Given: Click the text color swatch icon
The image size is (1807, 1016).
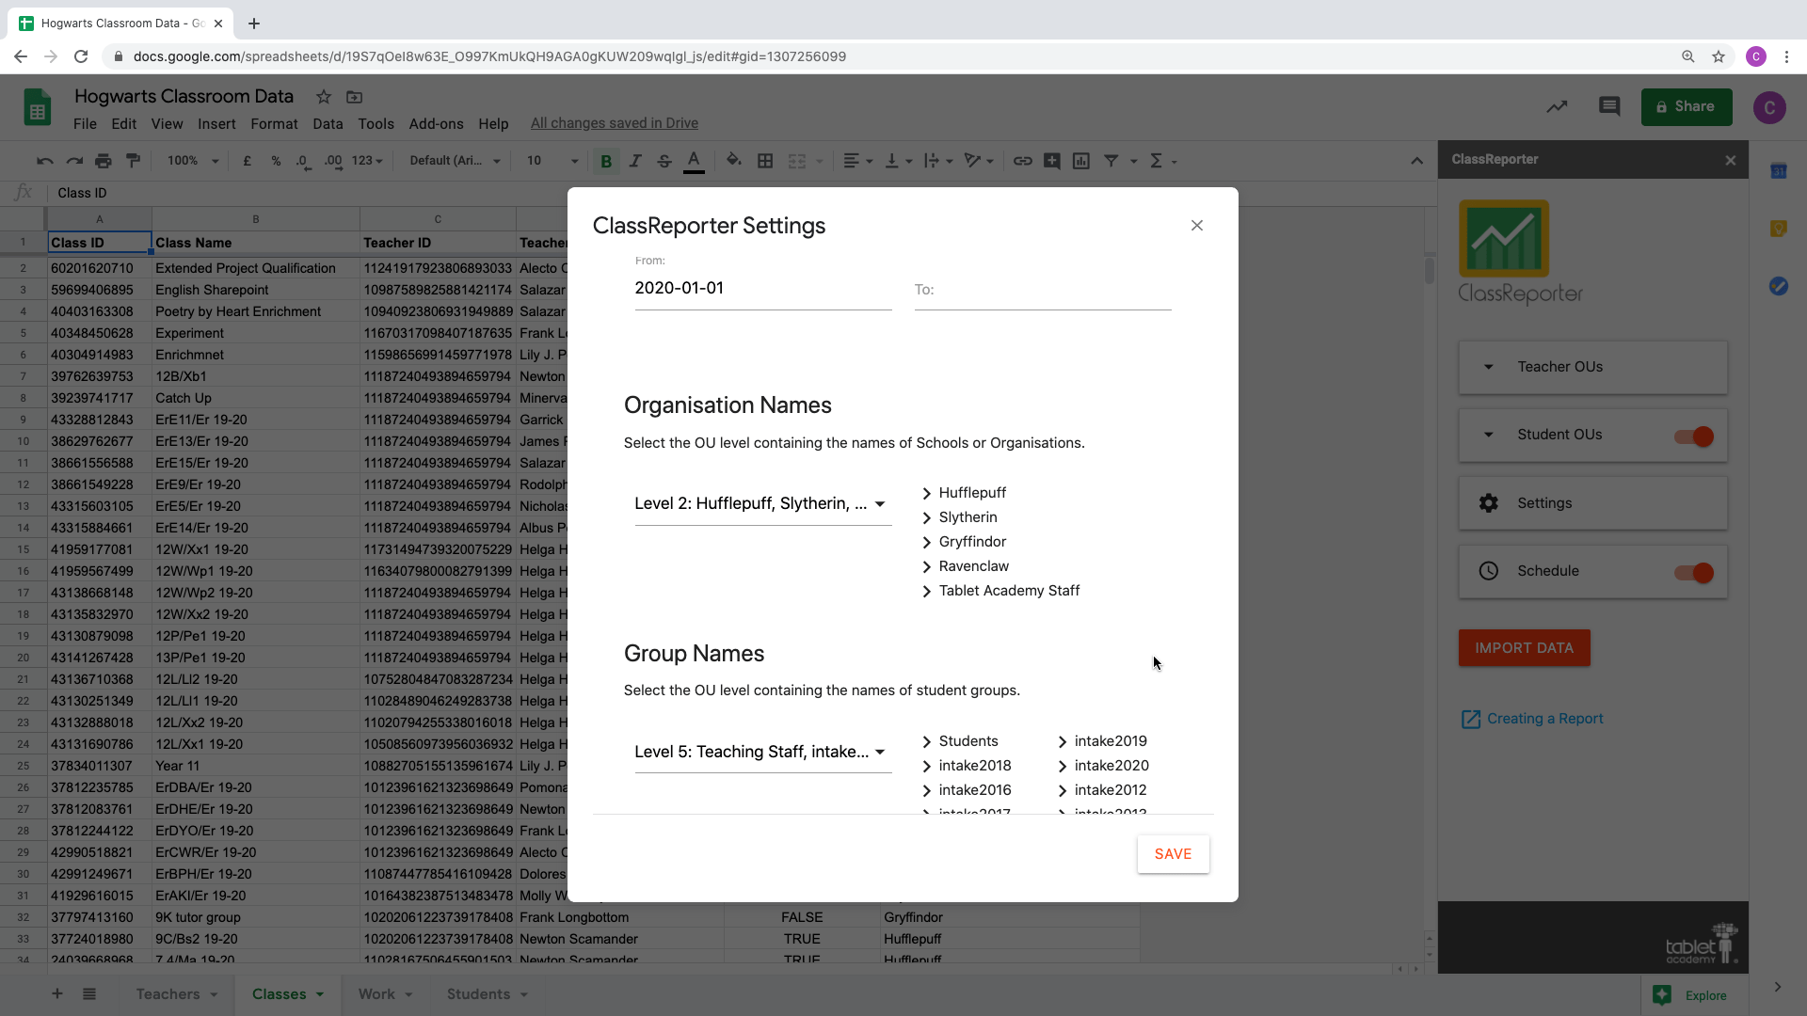Looking at the screenshot, I should (x=694, y=161).
